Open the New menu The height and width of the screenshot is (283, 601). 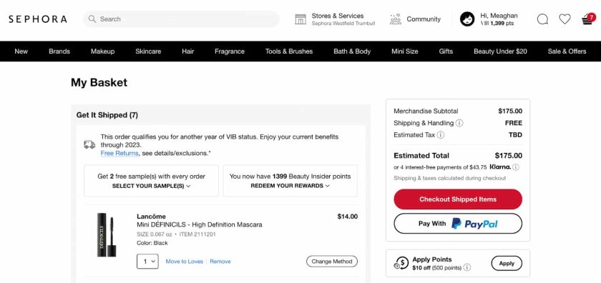point(21,51)
